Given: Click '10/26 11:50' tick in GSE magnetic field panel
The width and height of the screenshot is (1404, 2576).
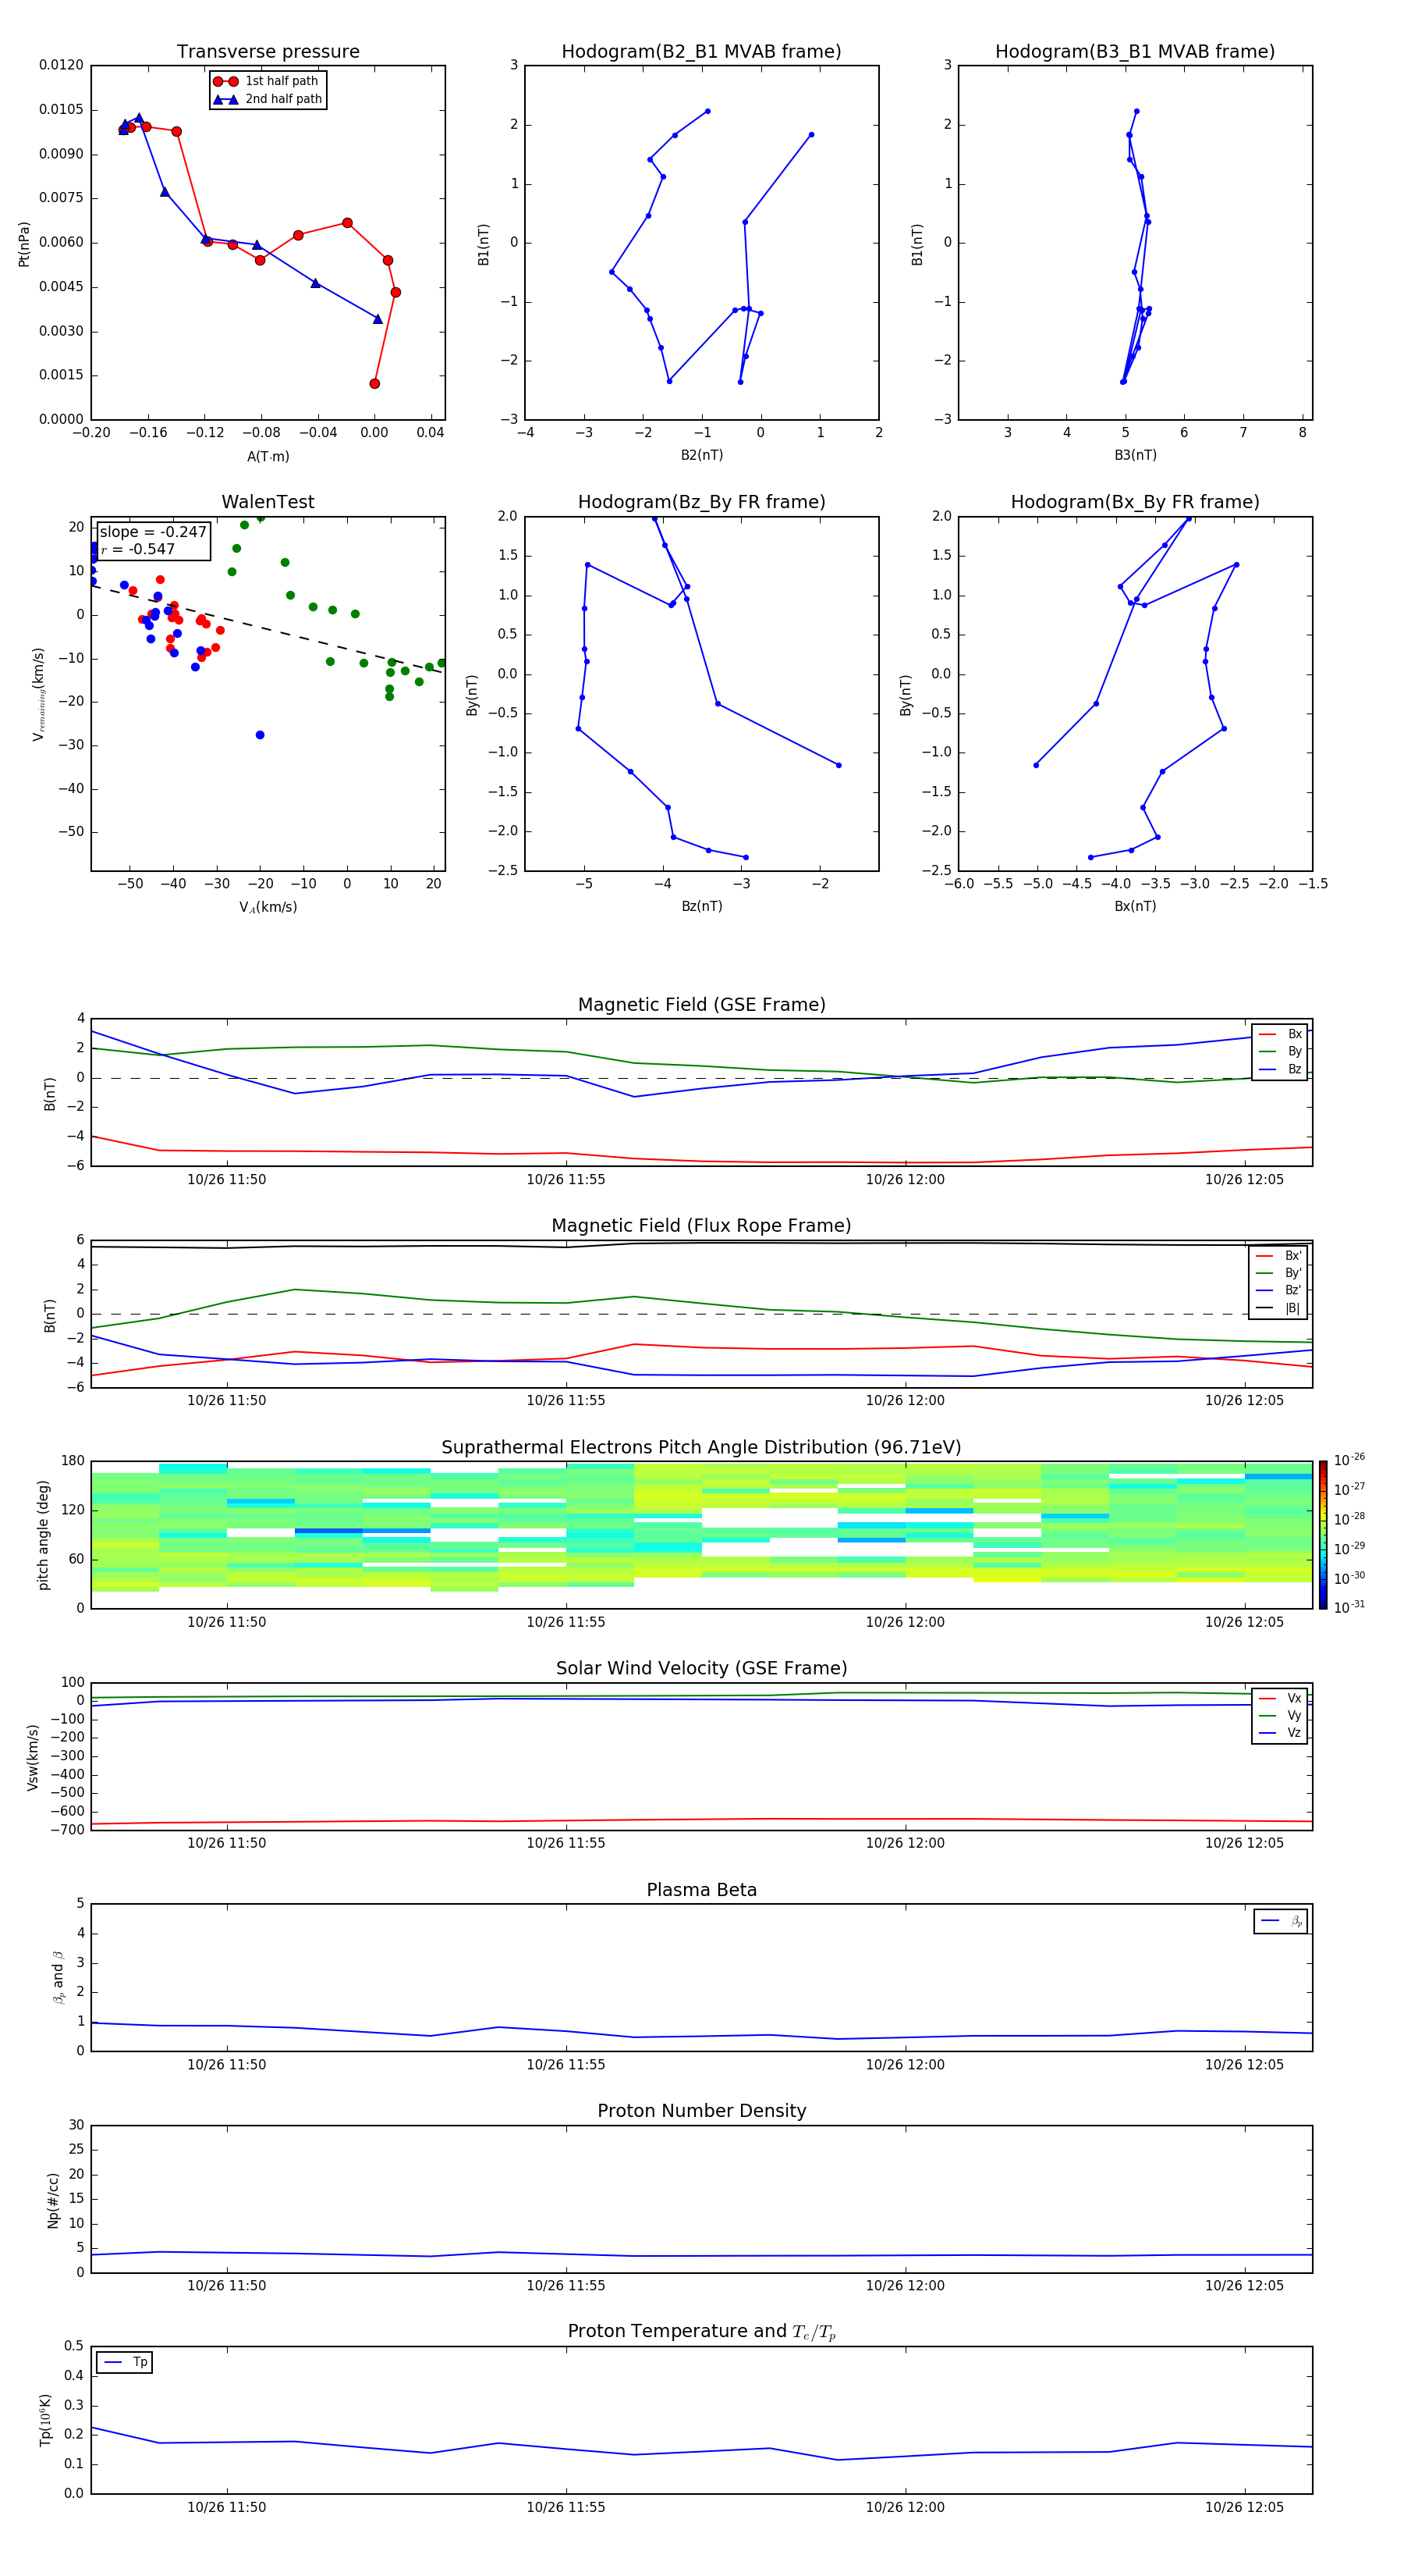Looking at the screenshot, I should click(x=227, y=1180).
